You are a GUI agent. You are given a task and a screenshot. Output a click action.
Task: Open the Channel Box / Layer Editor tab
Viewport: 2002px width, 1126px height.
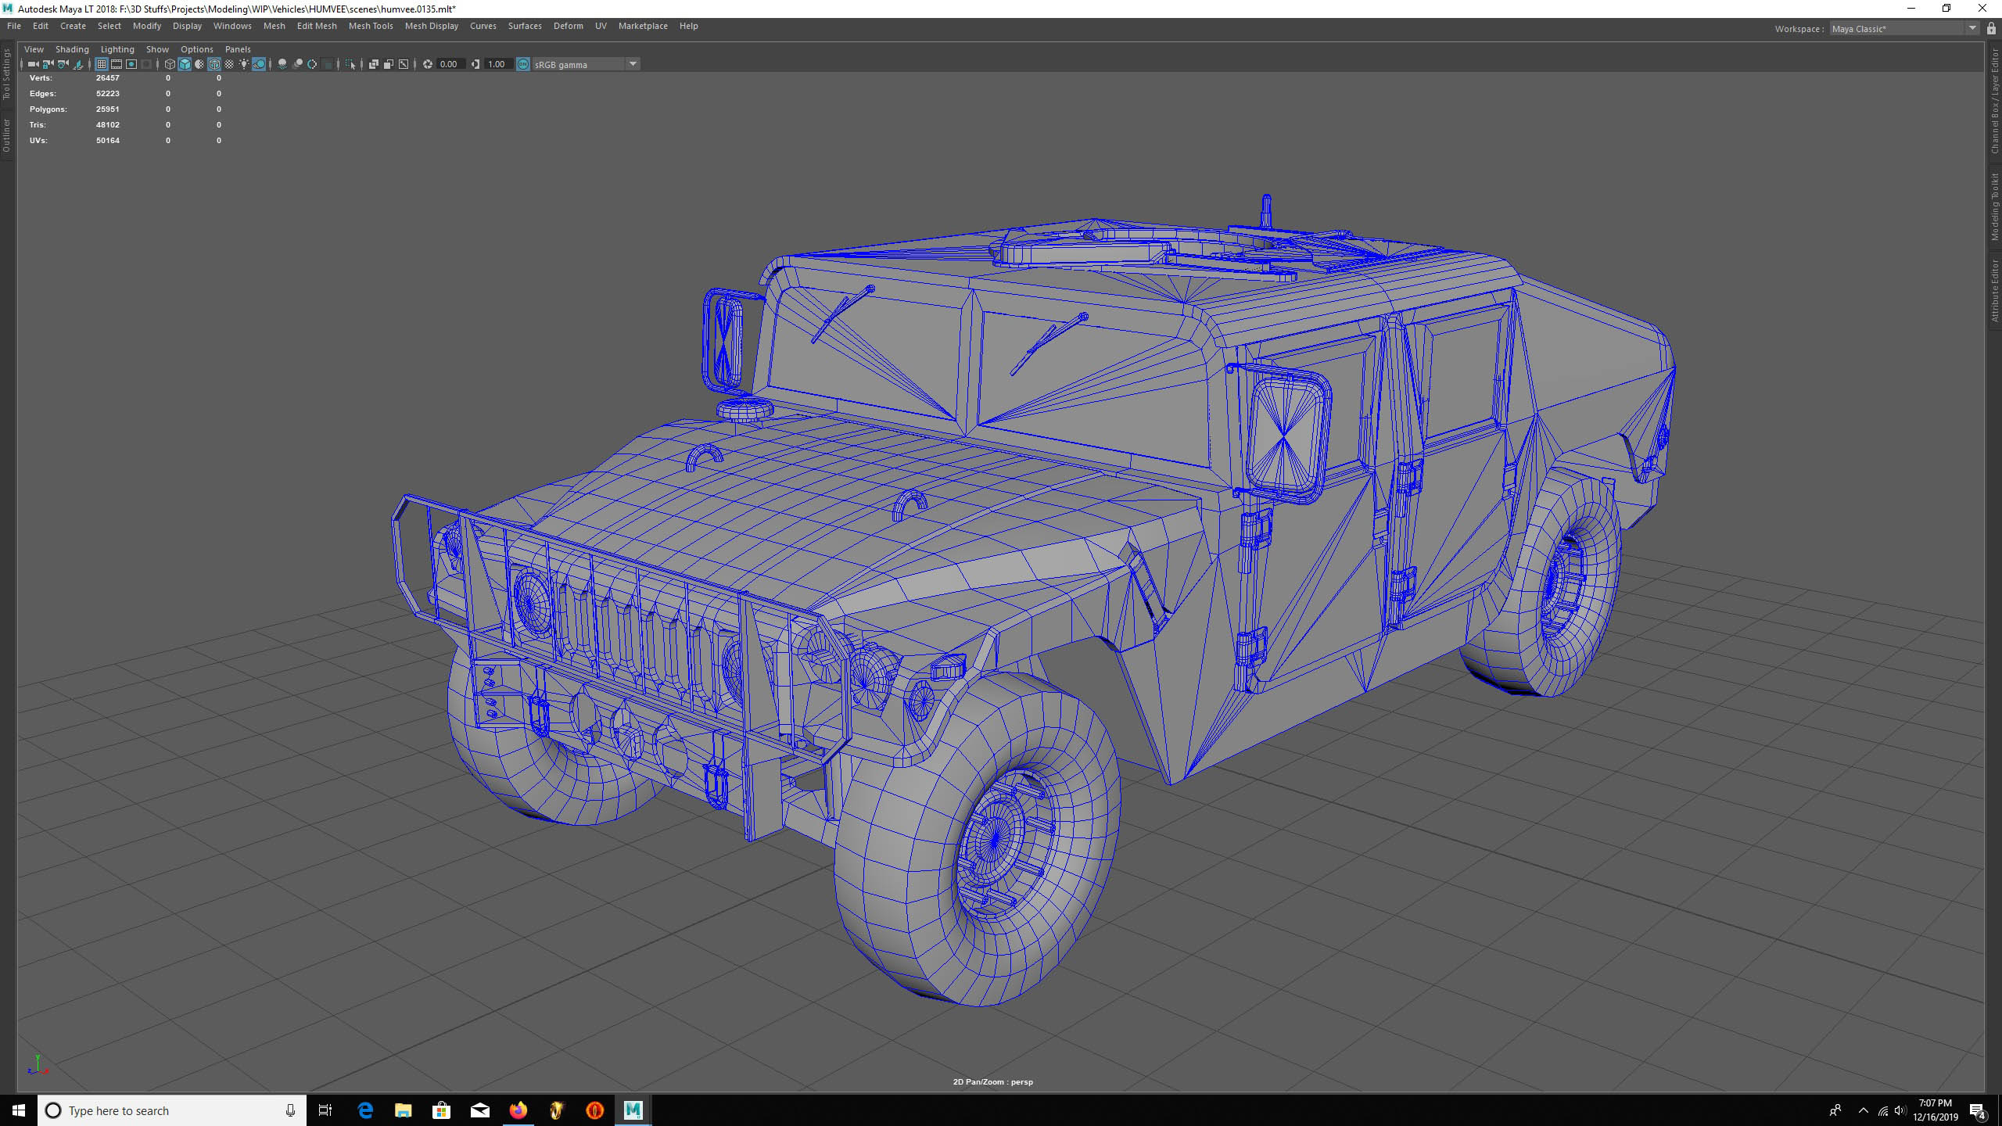click(x=1995, y=102)
